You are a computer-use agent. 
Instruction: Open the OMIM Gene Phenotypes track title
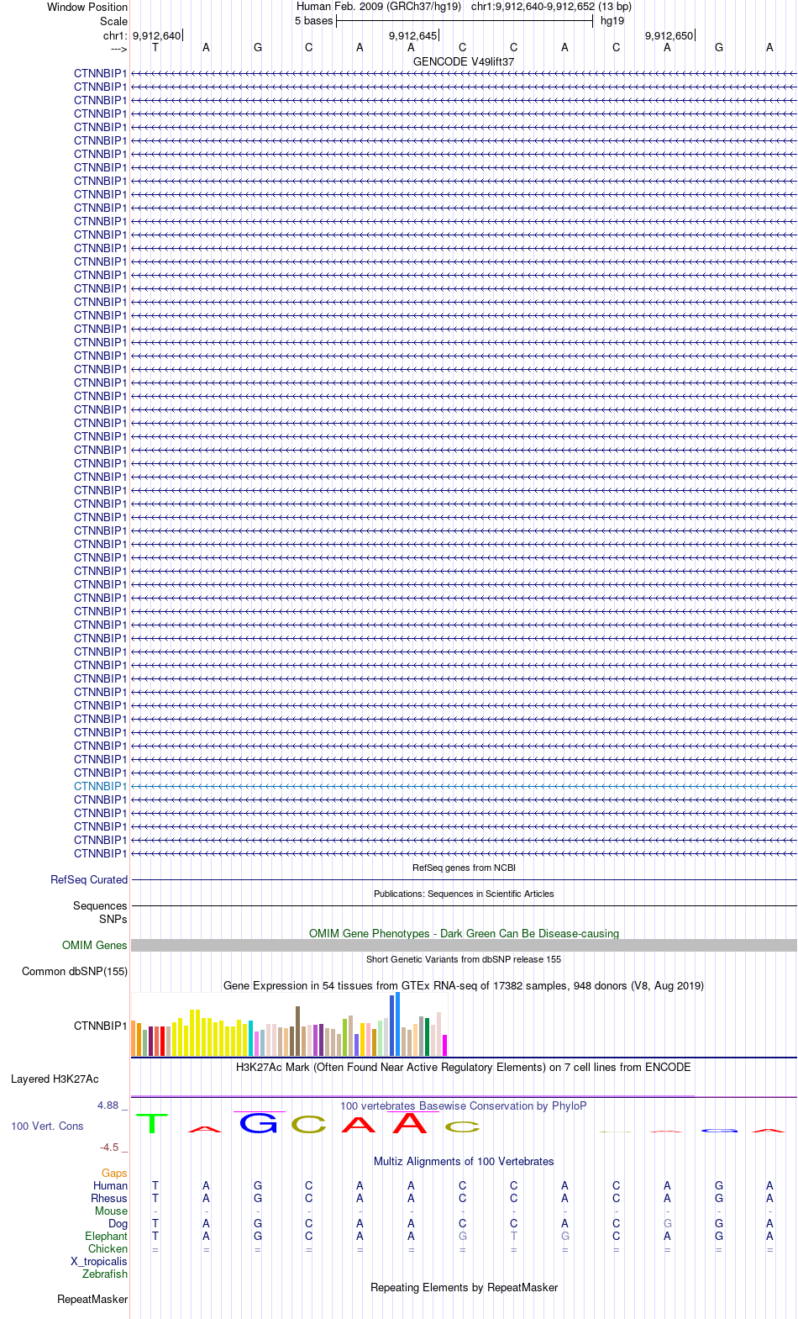coord(464,933)
